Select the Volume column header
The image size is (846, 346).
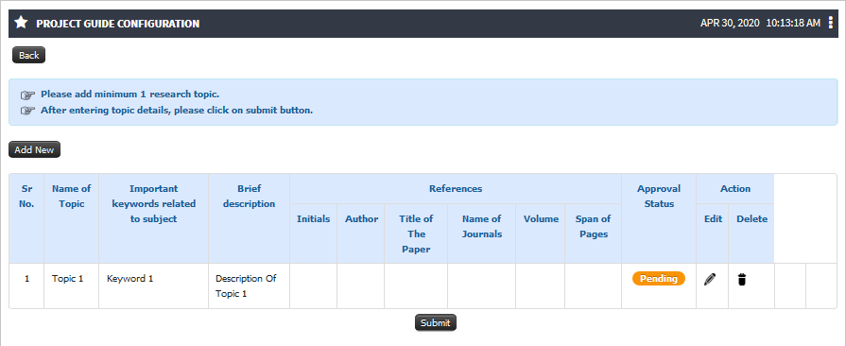[x=540, y=234]
